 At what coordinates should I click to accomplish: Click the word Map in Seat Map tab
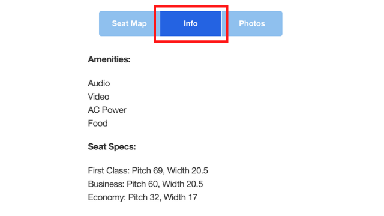139,23
